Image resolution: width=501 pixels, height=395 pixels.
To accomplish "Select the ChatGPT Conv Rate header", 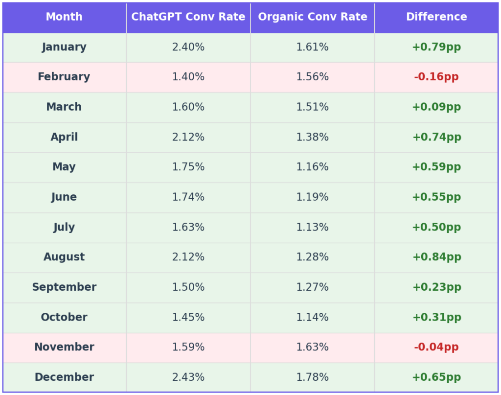I will tap(188, 17).
